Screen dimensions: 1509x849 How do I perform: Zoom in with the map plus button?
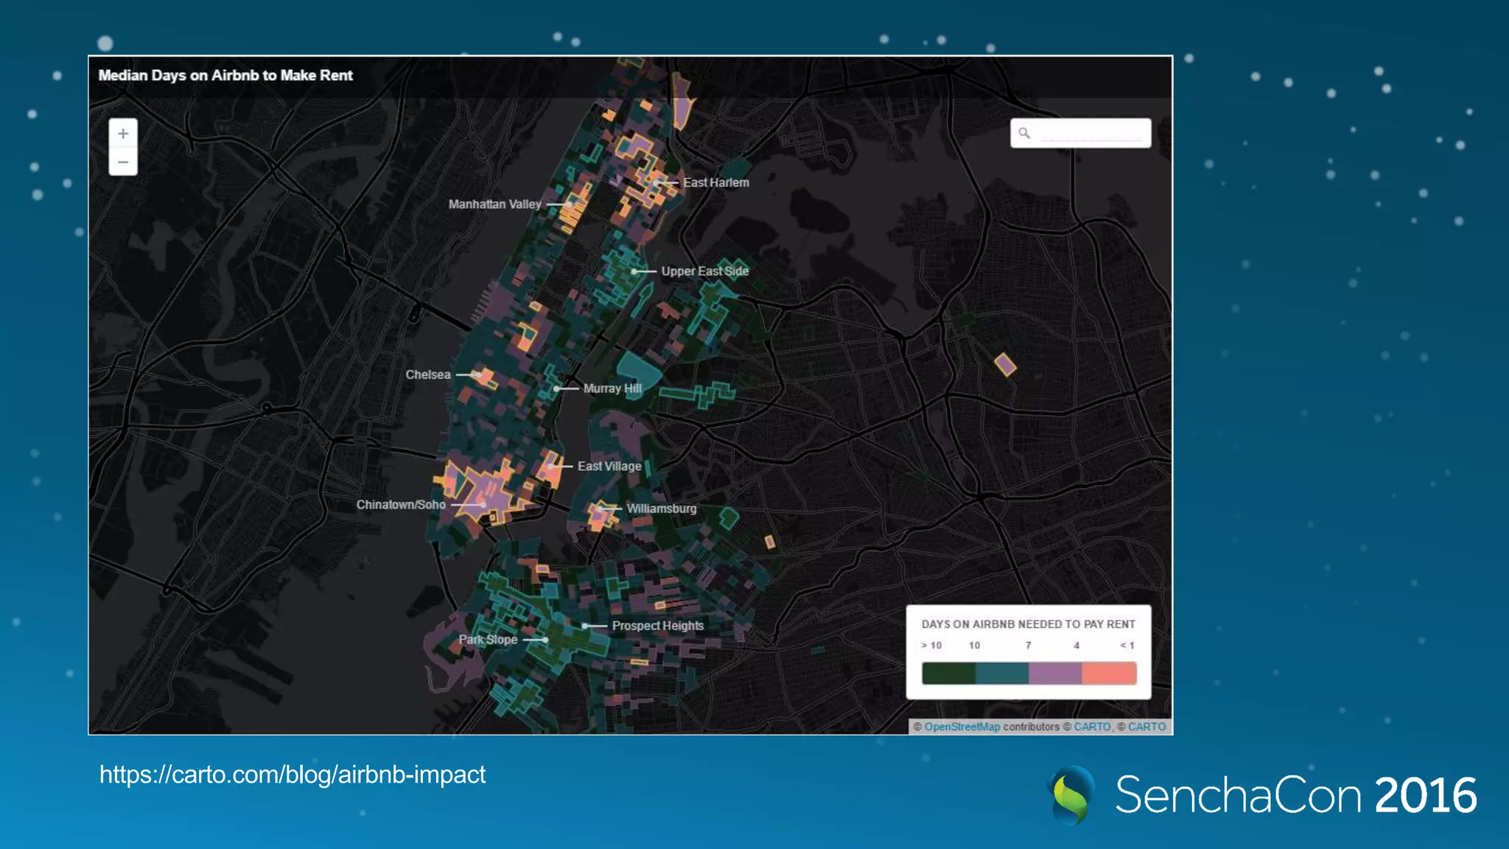click(123, 133)
